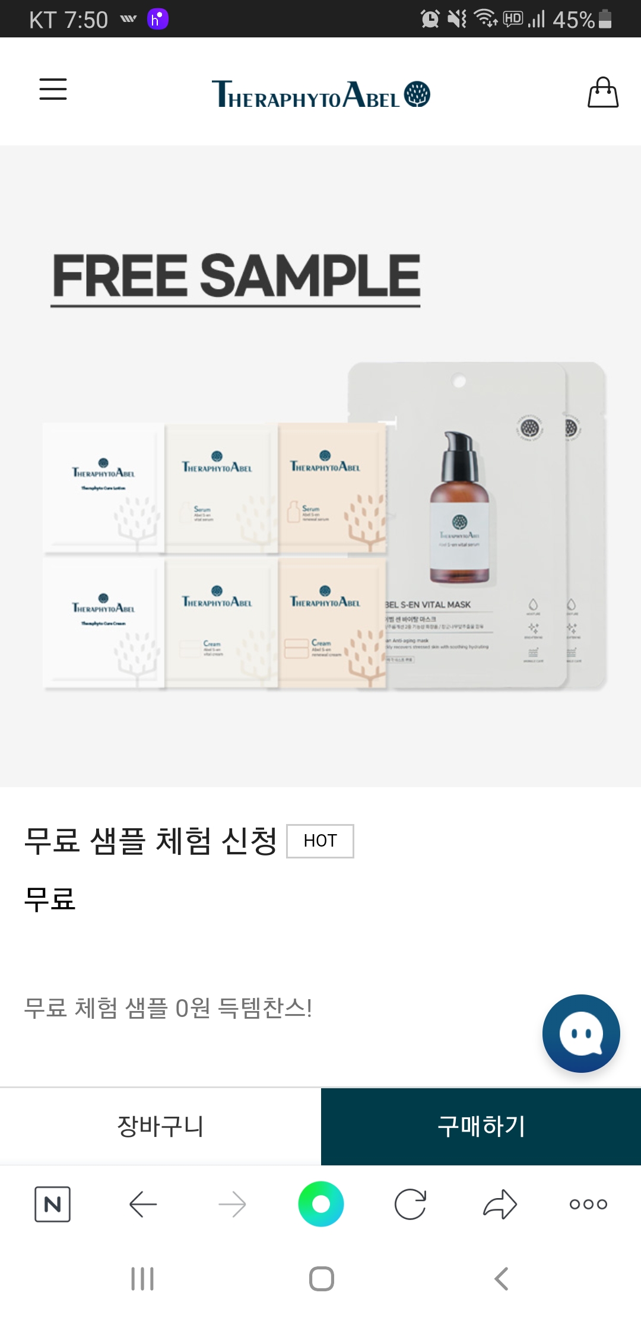Reload the page with refresh icon
The height and width of the screenshot is (1318, 641).
(410, 1204)
